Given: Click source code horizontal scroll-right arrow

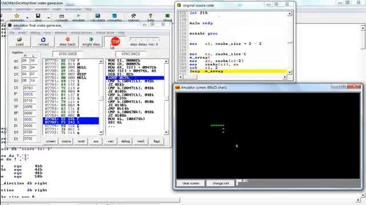Looking at the screenshot, I should pos(285,77).
